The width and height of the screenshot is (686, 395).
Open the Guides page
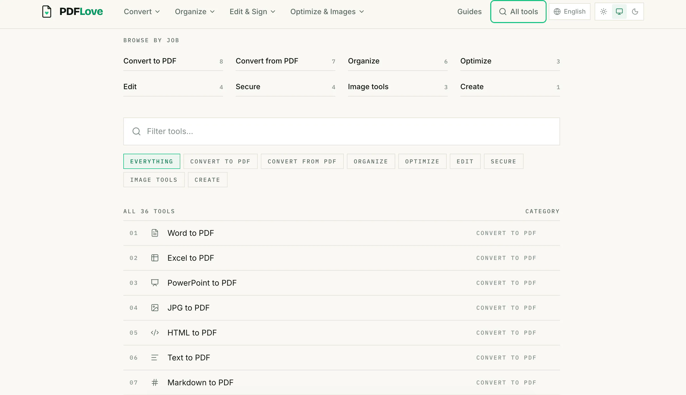click(x=469, y=12)
